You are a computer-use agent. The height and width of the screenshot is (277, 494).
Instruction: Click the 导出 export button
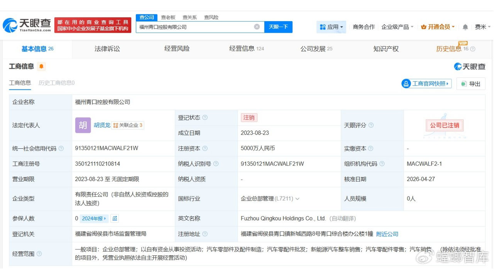pyautogui.click(x=471, y=84)
